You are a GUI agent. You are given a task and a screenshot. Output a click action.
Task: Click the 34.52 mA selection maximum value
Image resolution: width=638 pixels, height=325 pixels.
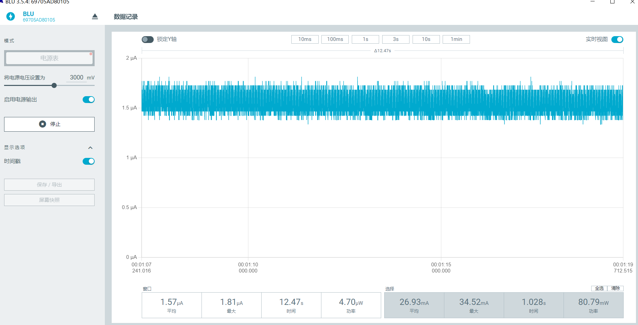coord(474,302)
